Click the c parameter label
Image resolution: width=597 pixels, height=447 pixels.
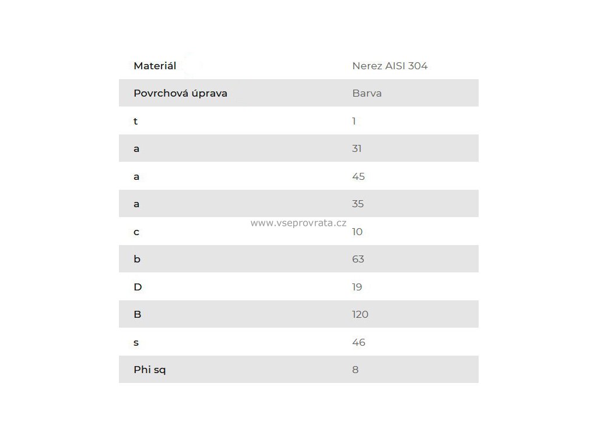pyautogui.click(x=136, y=232)
